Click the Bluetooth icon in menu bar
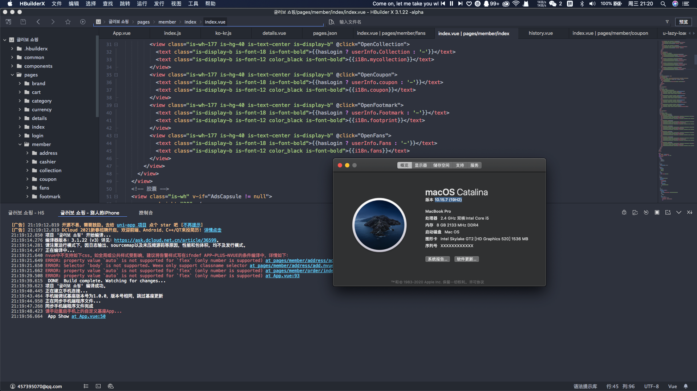Viewport: 697px width, 391px height. pyautogui.click(x=582, y=4)
